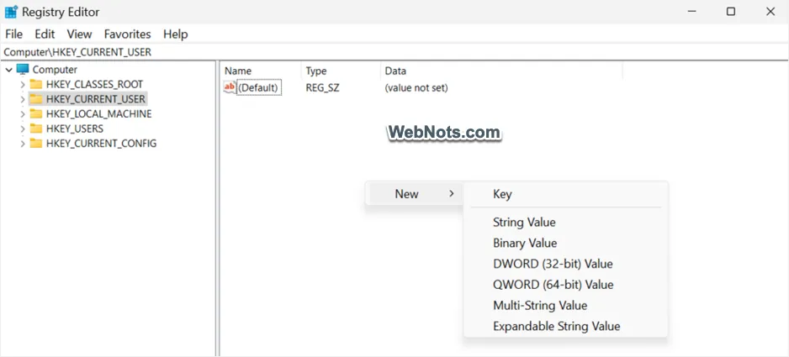Expand the HKEY_CLASSES_ROOT chevron
Screen dimensions: 789x357
pos(23,85)
